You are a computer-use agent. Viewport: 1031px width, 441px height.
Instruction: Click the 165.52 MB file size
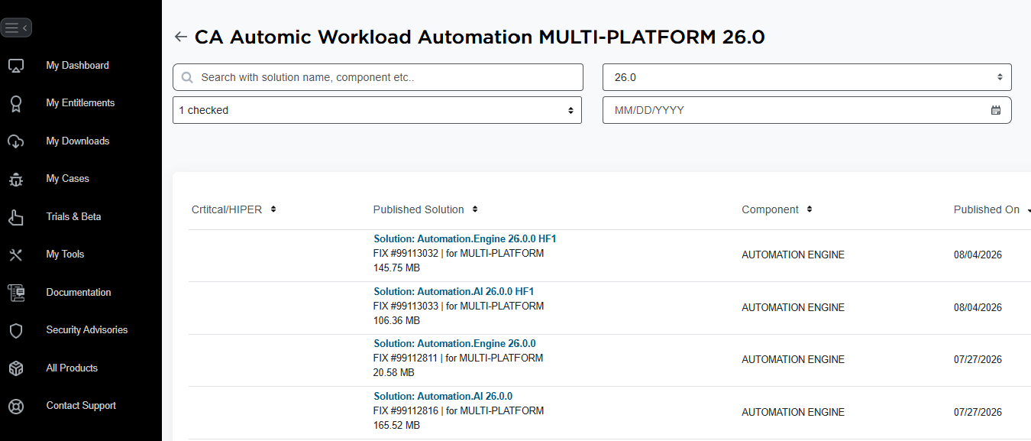[x=396, y=426]
